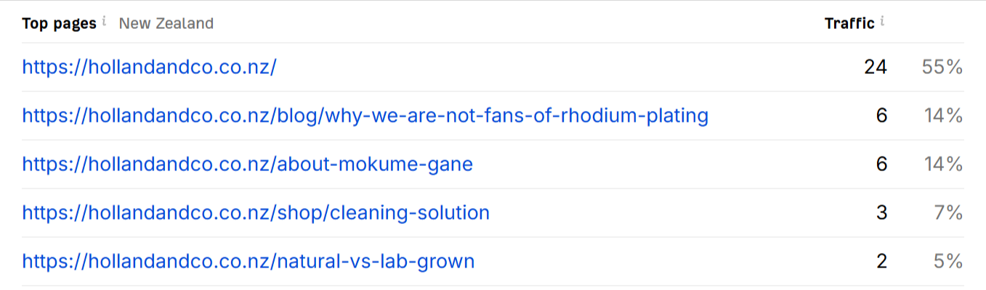Click the 55% traffic share value
This screenshot has width=986, height=290.
tap(942, 67)
